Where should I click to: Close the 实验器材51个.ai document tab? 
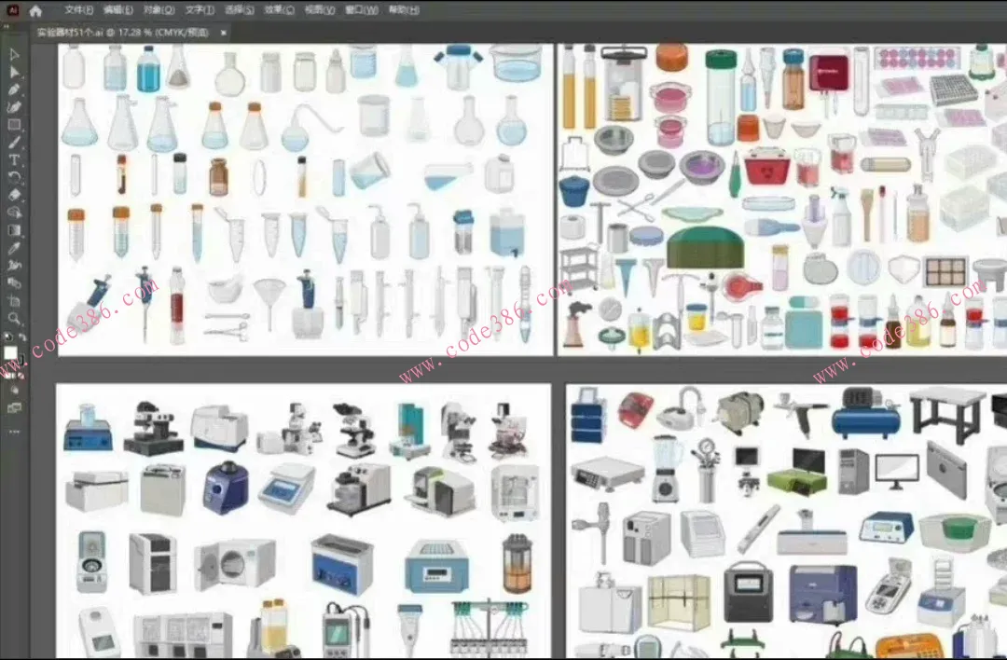(224, 32)
